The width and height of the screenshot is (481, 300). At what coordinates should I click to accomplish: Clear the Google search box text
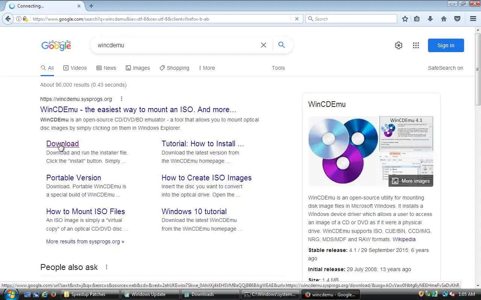pyautogui.click(x=263, y=45)
